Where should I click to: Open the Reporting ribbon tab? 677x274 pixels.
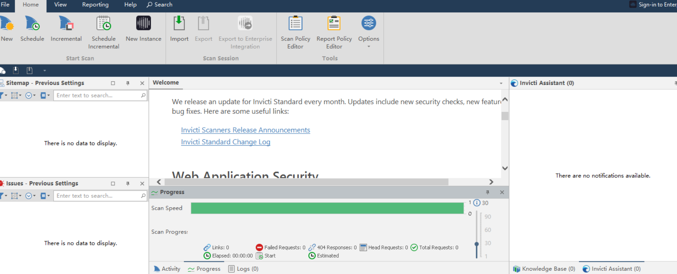[95, 5]
